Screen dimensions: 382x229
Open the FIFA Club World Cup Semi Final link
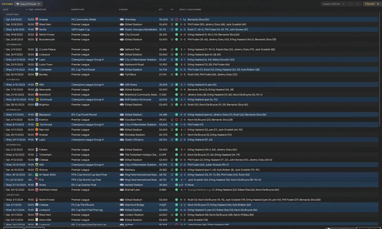[x=89, y=175]
